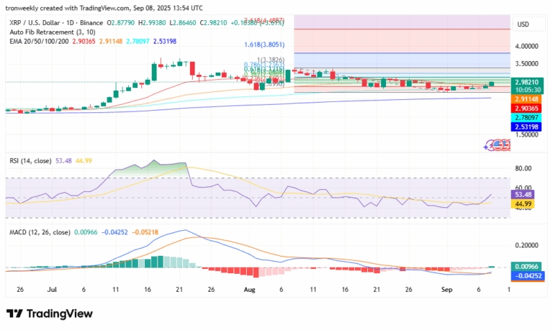Click the red EMA 2.90365 price tag

click(x=524, y=108)
